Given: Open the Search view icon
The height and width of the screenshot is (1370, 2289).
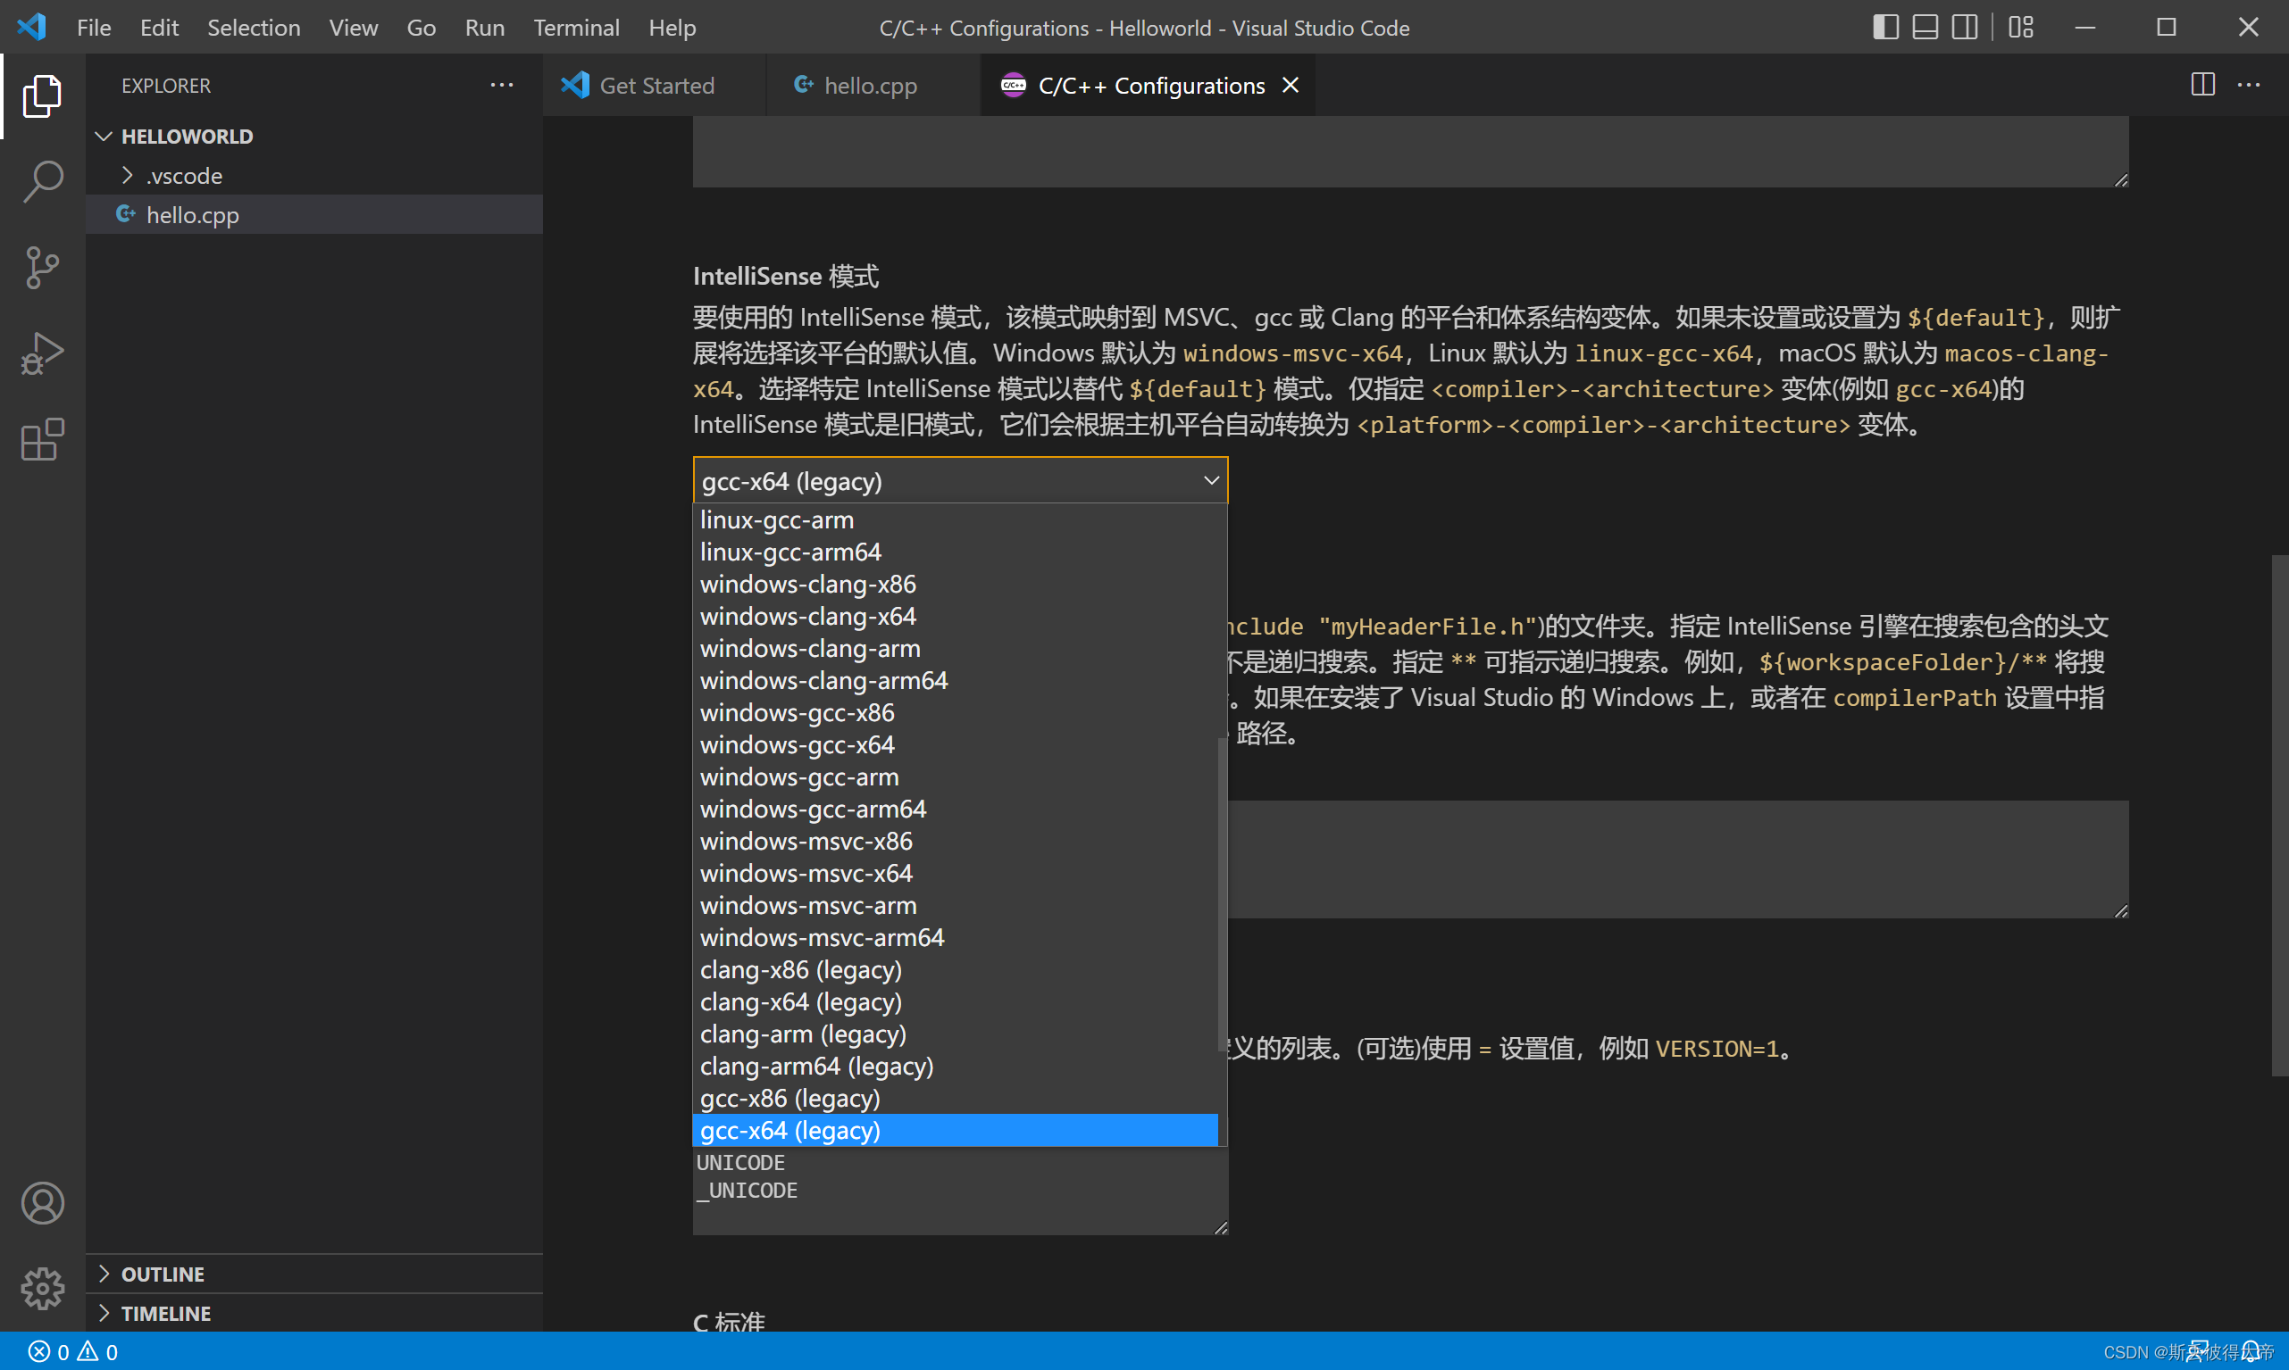Looking at the screenshot, I should [43, 182].
